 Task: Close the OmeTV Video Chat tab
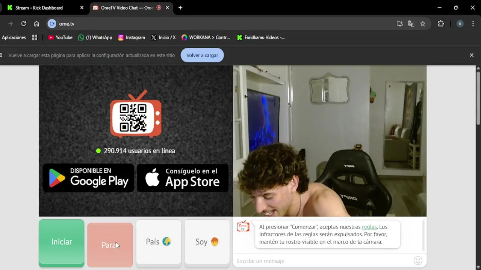tap(167, 7)
